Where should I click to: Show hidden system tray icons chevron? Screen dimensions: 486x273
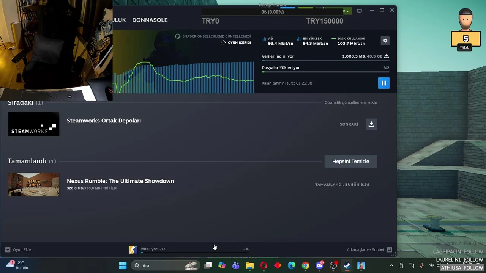tap(391, 265)
